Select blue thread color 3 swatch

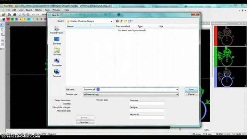16,19
